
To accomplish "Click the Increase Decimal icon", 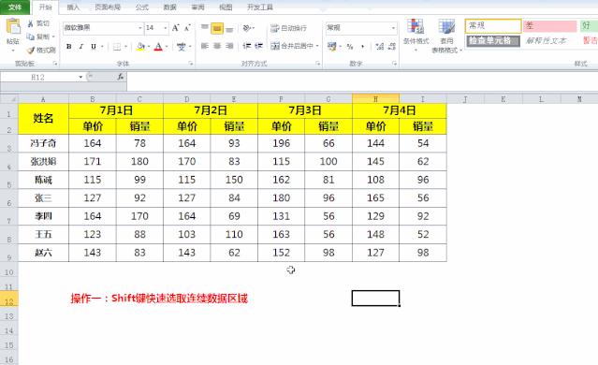I will click(x=379, y=47).
